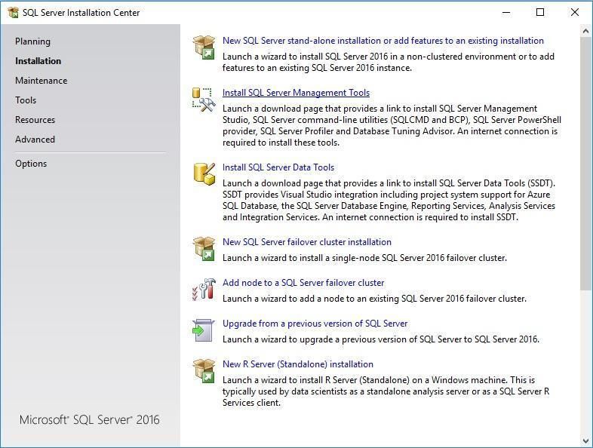Open the Resources section
The width and height of the screenshot is (593, 448).
coord(35,120)
